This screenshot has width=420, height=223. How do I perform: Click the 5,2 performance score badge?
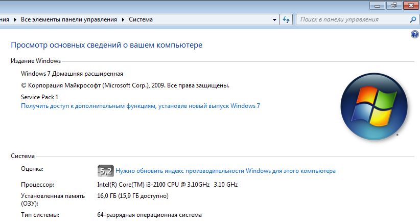[x=105, y=170]
